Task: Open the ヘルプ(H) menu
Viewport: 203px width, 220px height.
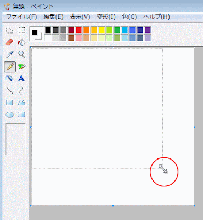Action: click(x=156, y=17)
